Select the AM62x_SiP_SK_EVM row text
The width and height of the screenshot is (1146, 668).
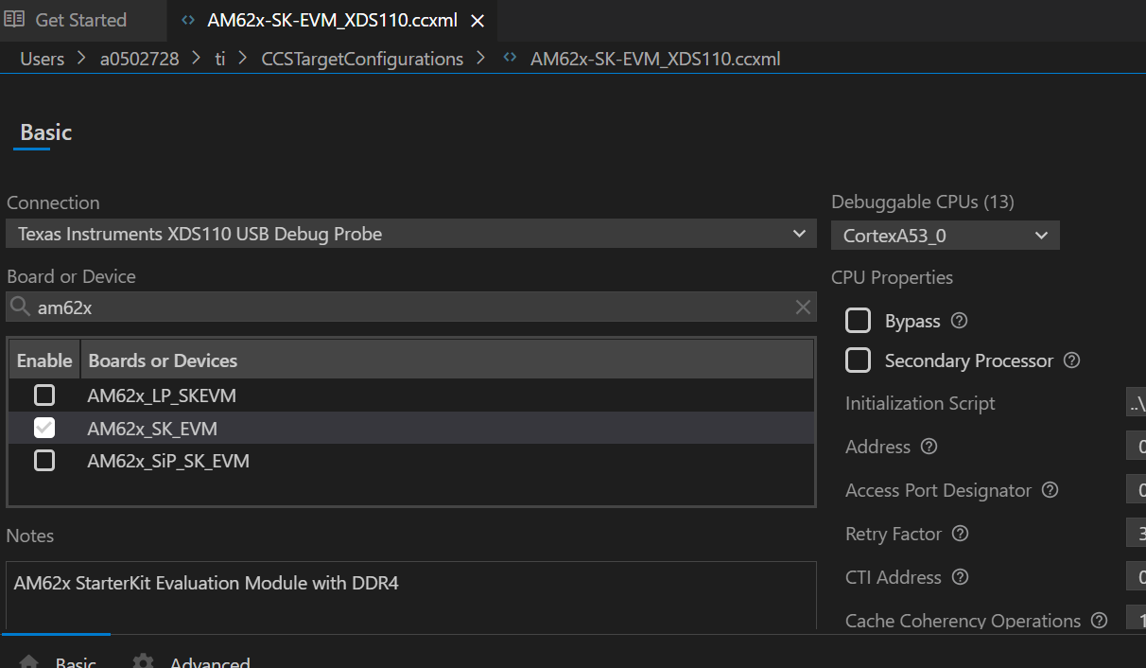(168, 462)
